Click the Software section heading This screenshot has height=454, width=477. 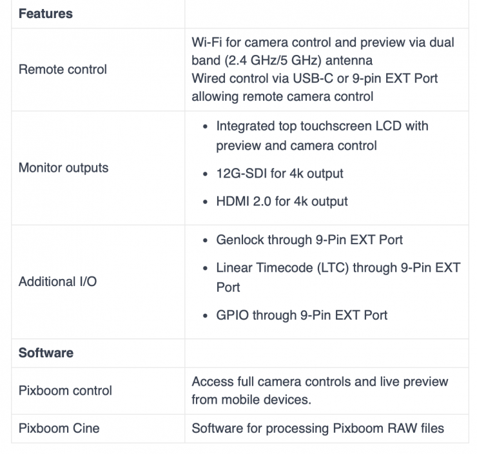[x=46, y=353]
